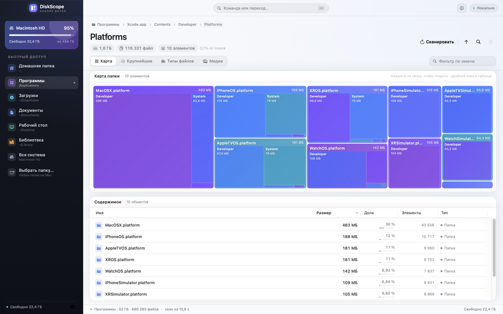Click the sidebar bottom gear icon
Screen dimensions: 503x314
(73, 307)
